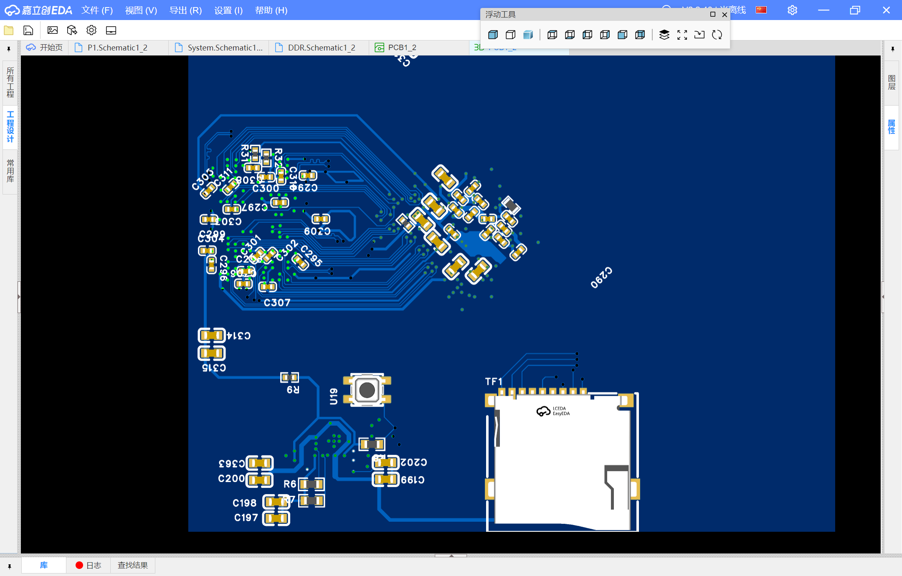Open the 导出 (R) menu
This screenshot has height=576, width=902.
(185, 10)
